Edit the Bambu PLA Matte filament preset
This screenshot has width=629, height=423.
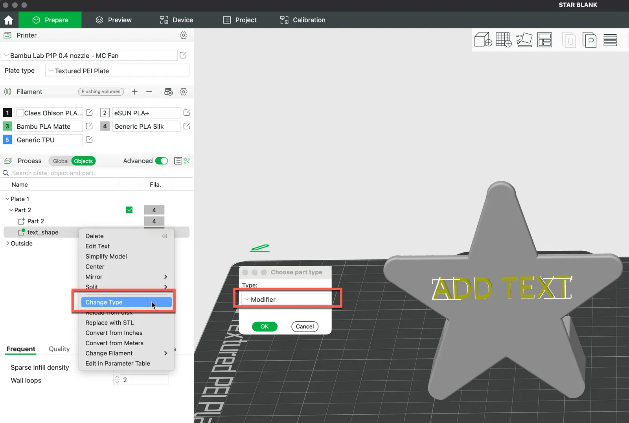click(x=89, y=126)
